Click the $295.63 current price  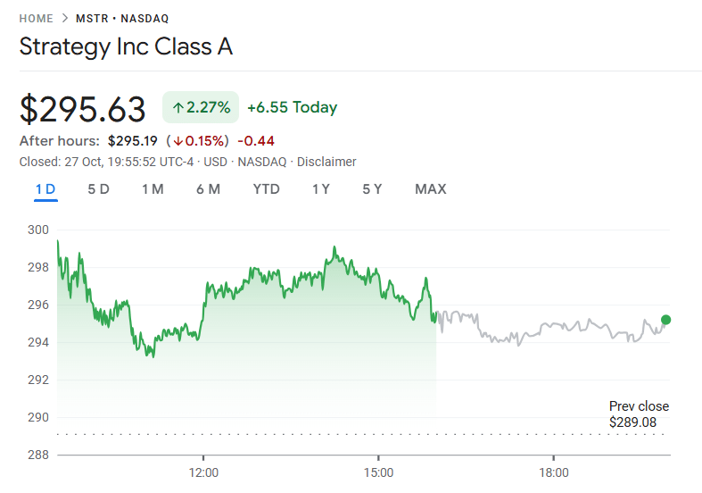tap(83, 109)
